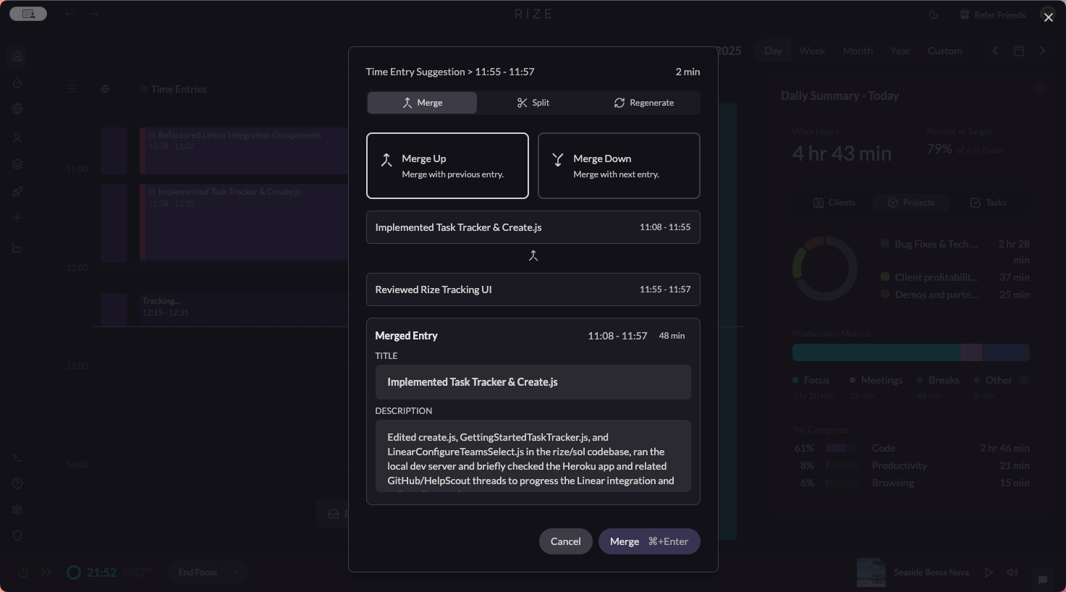Screen dimensions: 1066x592
Task: Click the focus timer ring showing 21:52
Action: (74, 572)
